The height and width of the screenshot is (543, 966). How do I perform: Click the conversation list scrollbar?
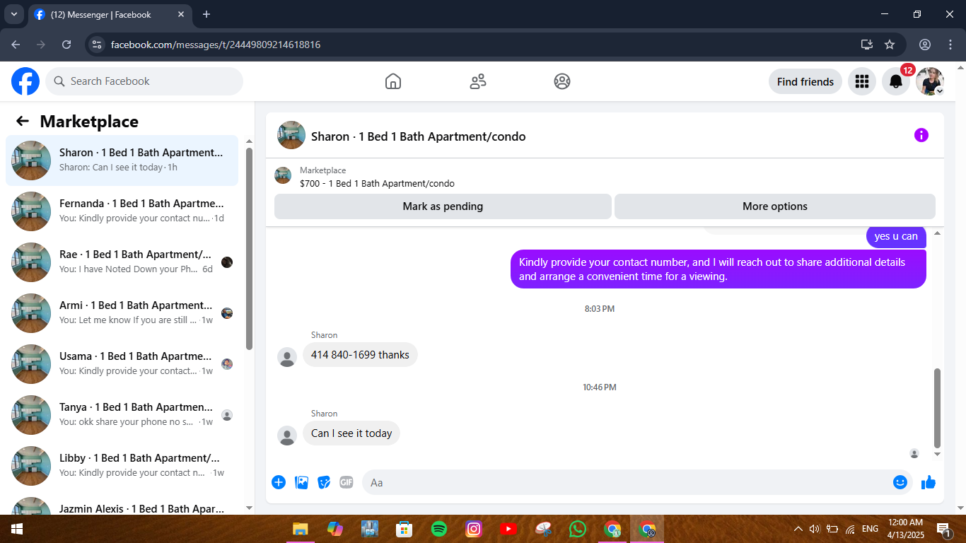coord(249,249)
